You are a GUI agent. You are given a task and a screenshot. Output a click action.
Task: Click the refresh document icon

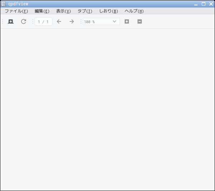pyautogui.click(x=24, y=21)
